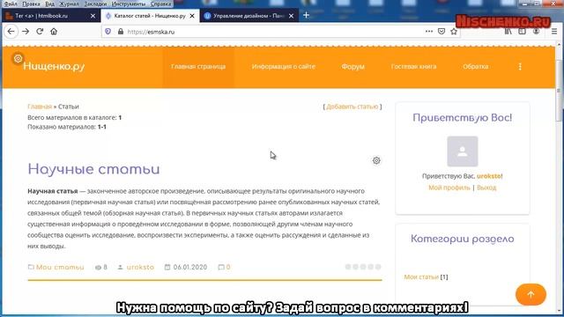564x317 pixels.
Task: Open the Справка menu
Action: point(160,4)
